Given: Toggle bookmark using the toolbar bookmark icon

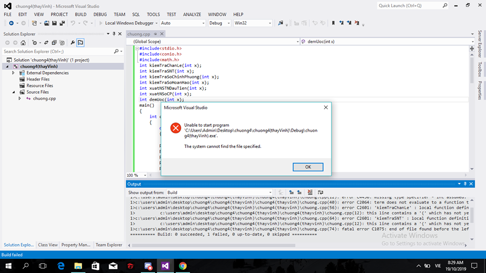Looking at the screenshot, I should [x=333, y=23].
